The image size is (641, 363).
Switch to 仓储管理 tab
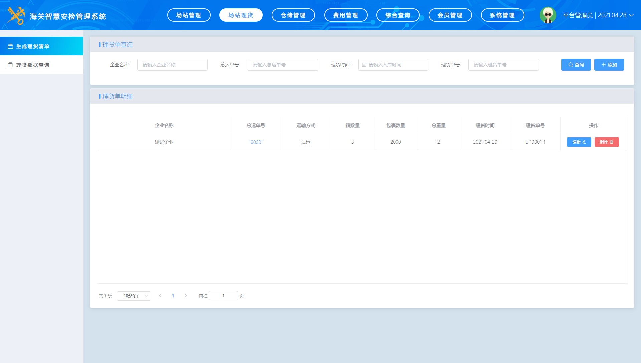pyautogui.click(x=293, y=15)
